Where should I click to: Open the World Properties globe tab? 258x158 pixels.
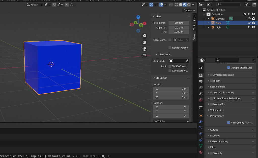[x=200, y=100]
